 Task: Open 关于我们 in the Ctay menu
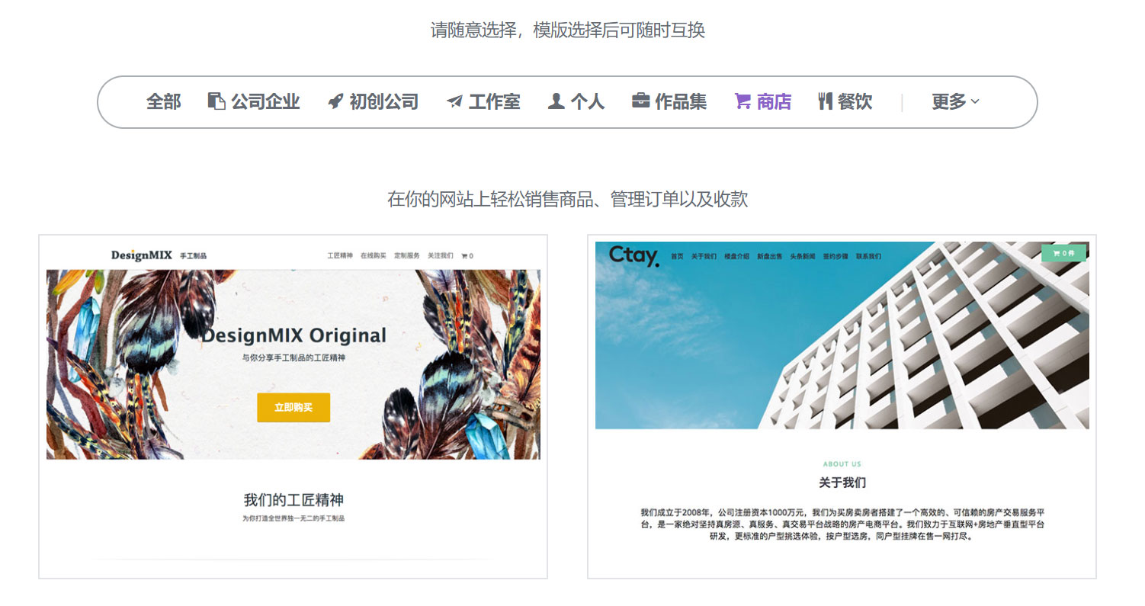tap(704, 256)
